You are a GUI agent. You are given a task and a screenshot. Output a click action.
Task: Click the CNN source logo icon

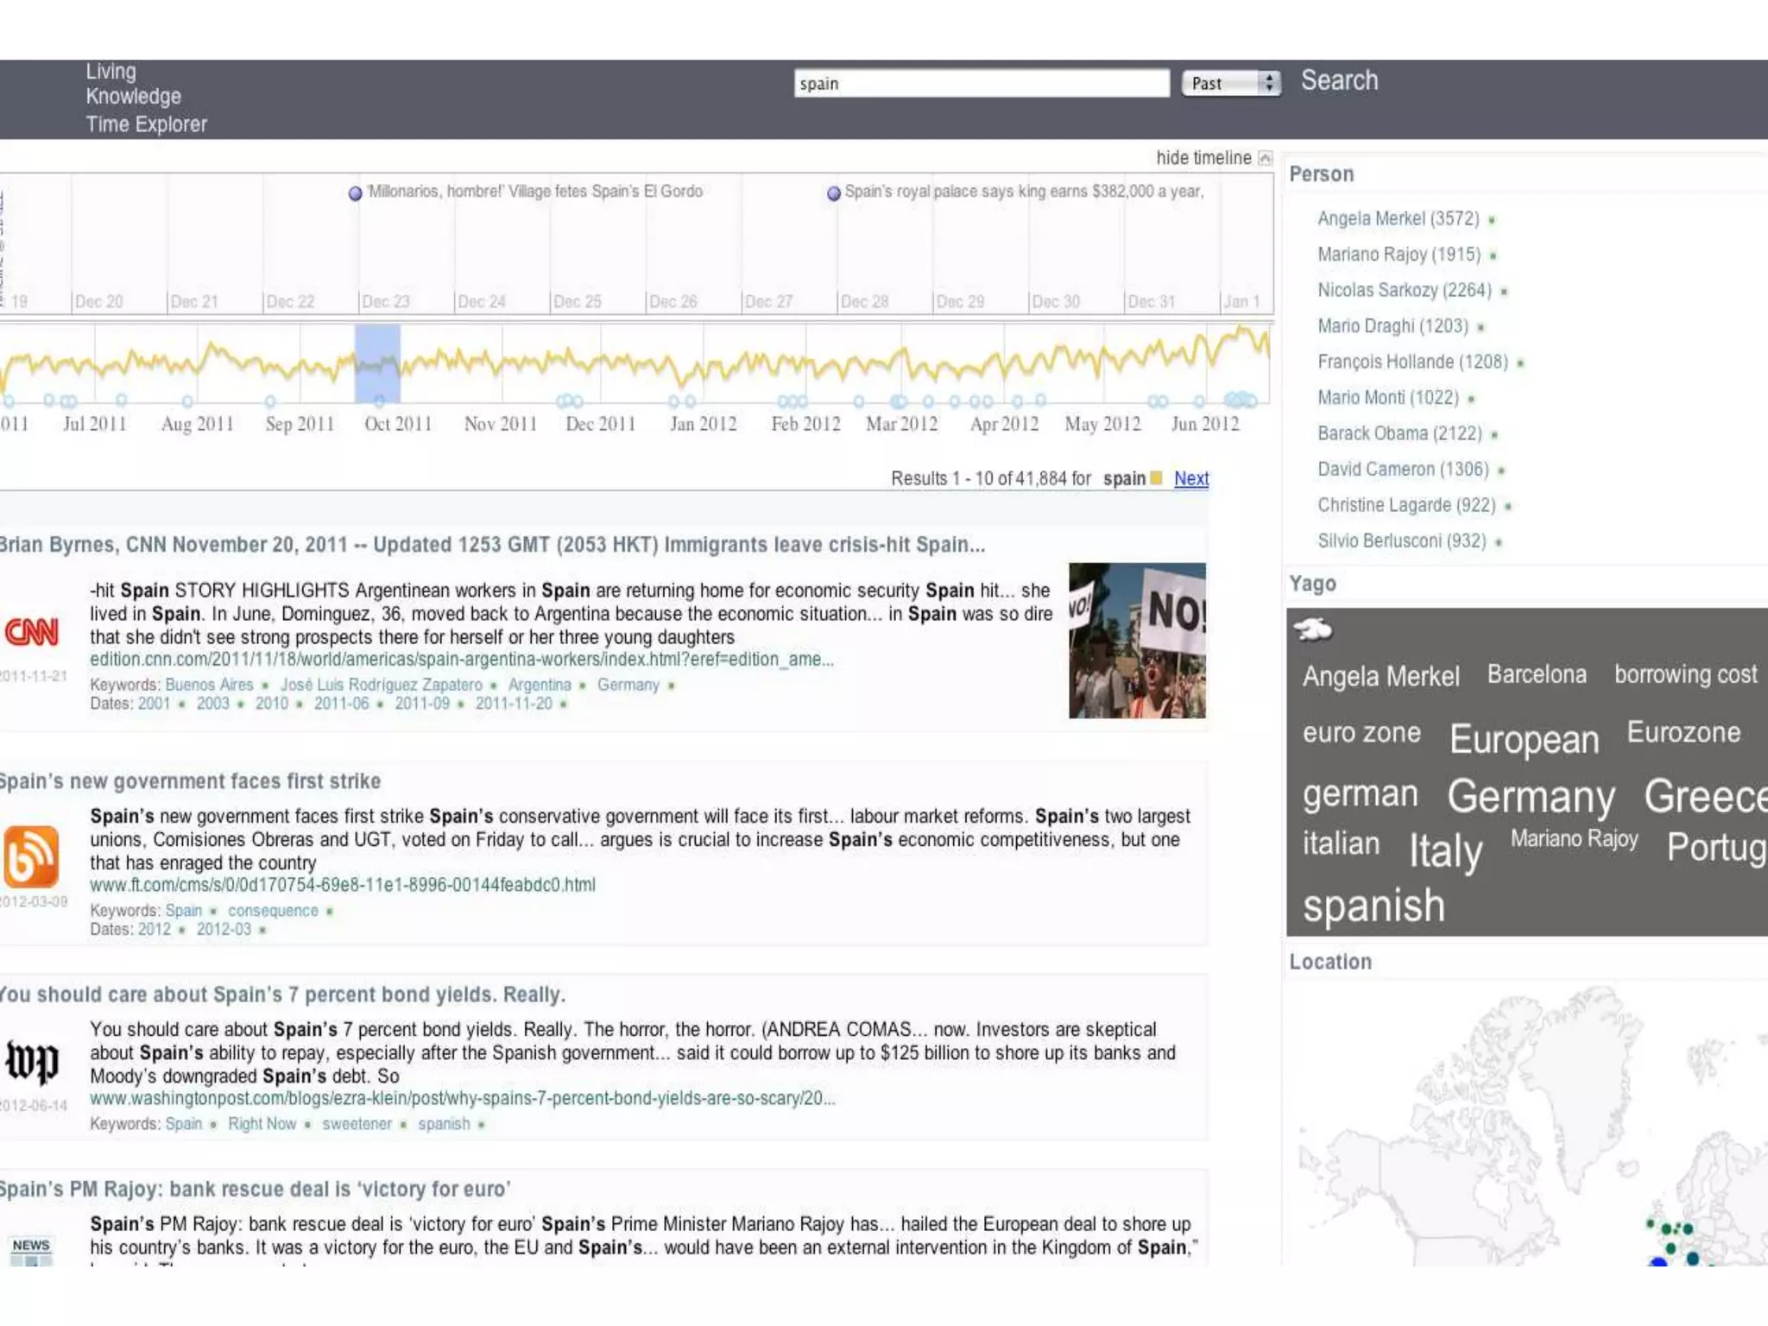pos(32,632)
